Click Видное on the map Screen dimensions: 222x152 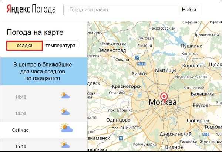(174, 147)
